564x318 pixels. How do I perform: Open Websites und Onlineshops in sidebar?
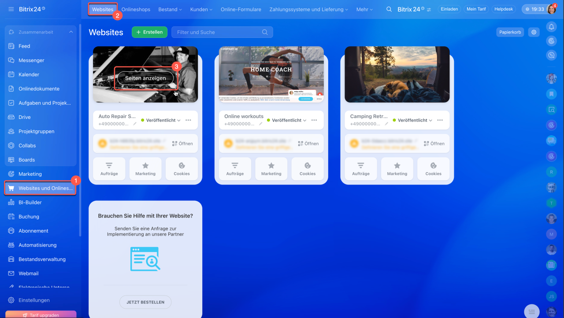click(x=41, y=188)
